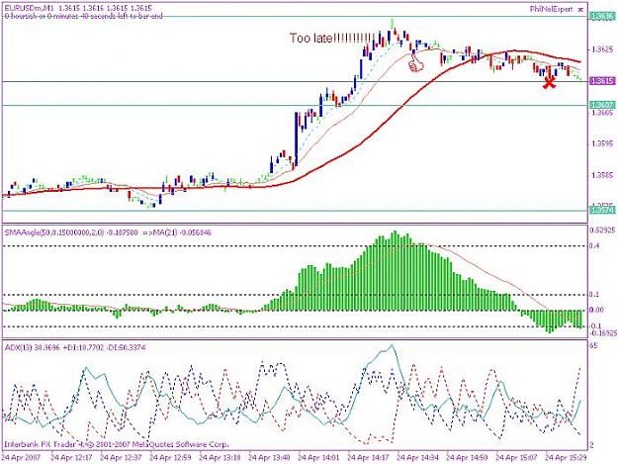Click the x icon beside PhiNelExpert

point(580,10)
